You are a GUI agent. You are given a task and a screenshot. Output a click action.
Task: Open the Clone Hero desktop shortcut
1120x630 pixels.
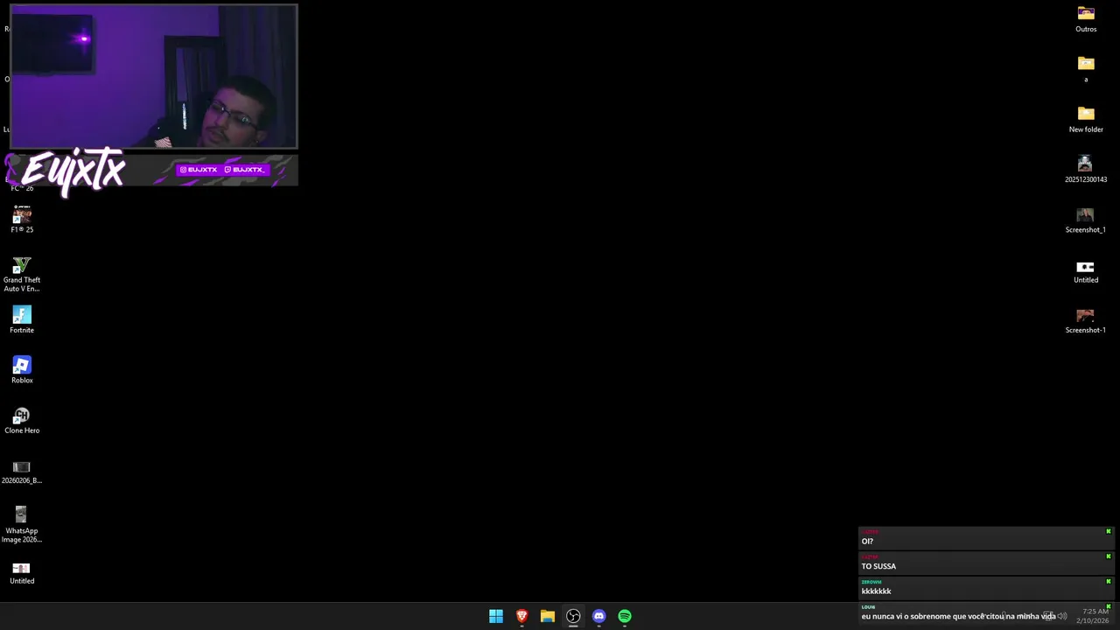coord(22,420)
